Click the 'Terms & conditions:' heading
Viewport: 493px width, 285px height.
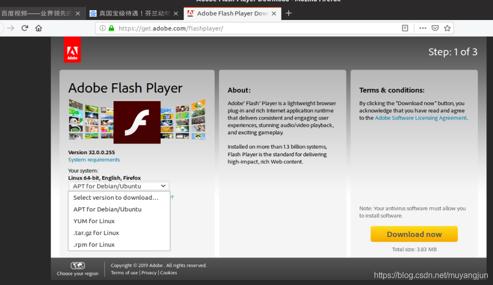[x=392, y=90]
